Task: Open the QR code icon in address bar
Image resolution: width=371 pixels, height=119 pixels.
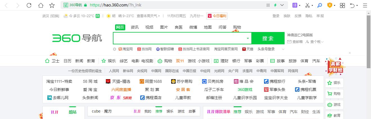Action: click(x=268, y=5)
